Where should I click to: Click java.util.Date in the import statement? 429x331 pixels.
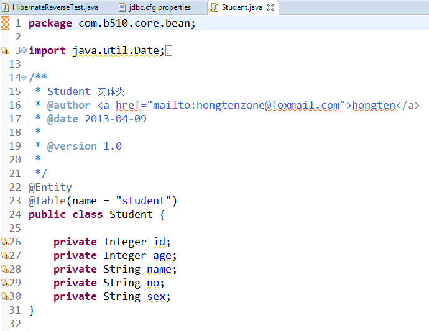coord(116,51)
